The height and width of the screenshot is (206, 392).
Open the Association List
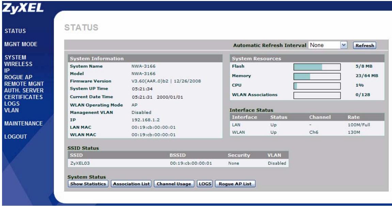(131, 184)
